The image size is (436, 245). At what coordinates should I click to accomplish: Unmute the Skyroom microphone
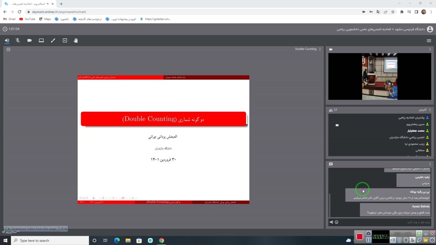(18, 41)
